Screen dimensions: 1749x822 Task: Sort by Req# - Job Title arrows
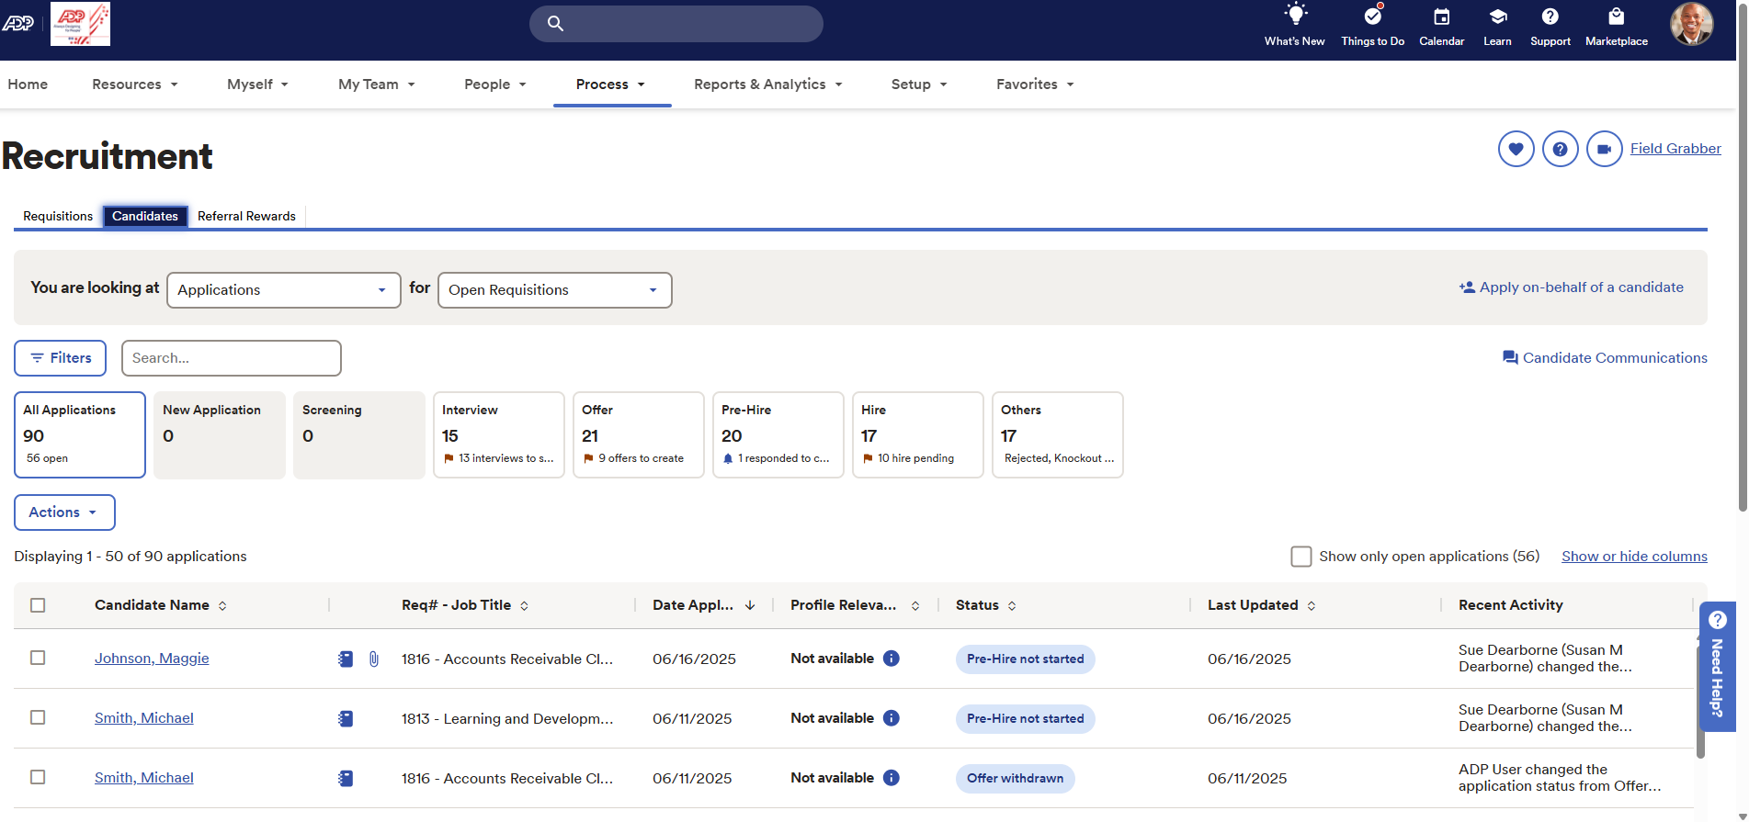point(524,606)
